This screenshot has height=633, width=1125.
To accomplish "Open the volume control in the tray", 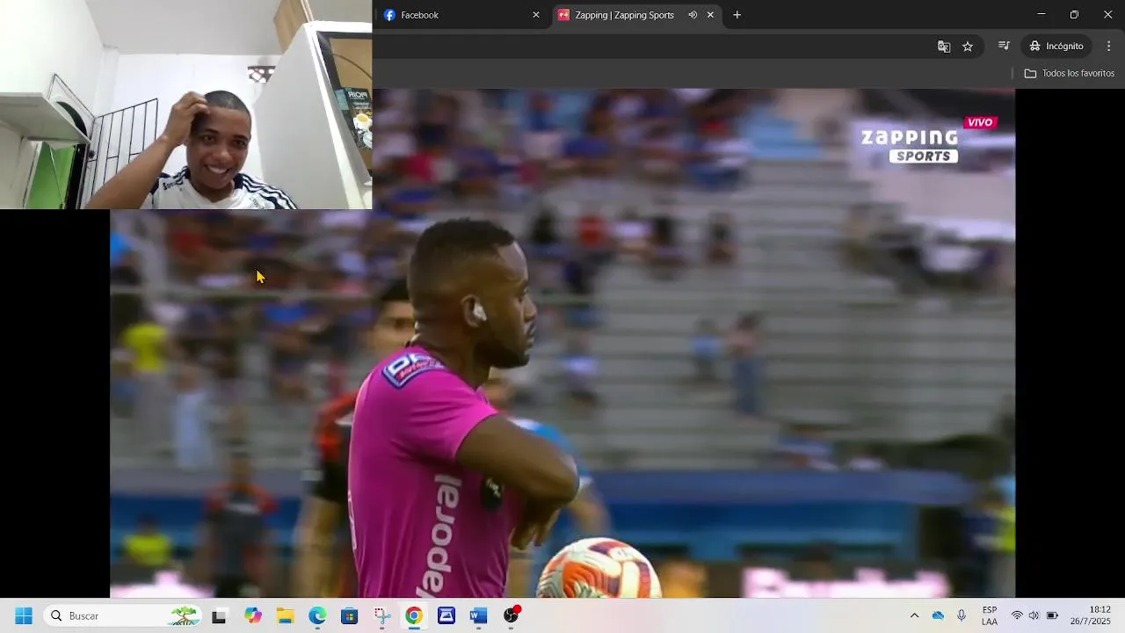I will click(1034, 616).
